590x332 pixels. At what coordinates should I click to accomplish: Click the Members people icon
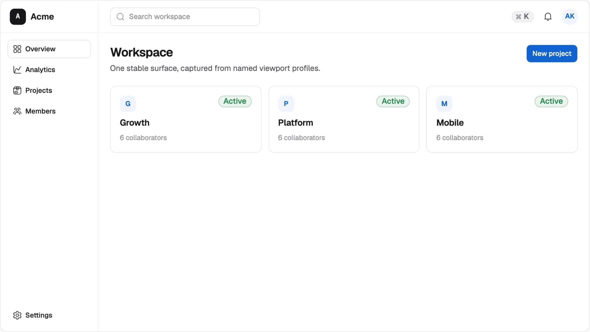click(x=17, y=111)
